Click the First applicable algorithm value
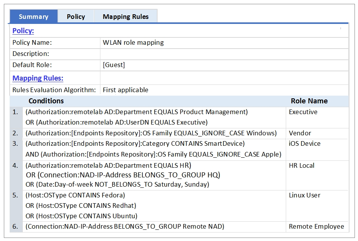This screenshot has height=241, width=358. click(126, 90)
